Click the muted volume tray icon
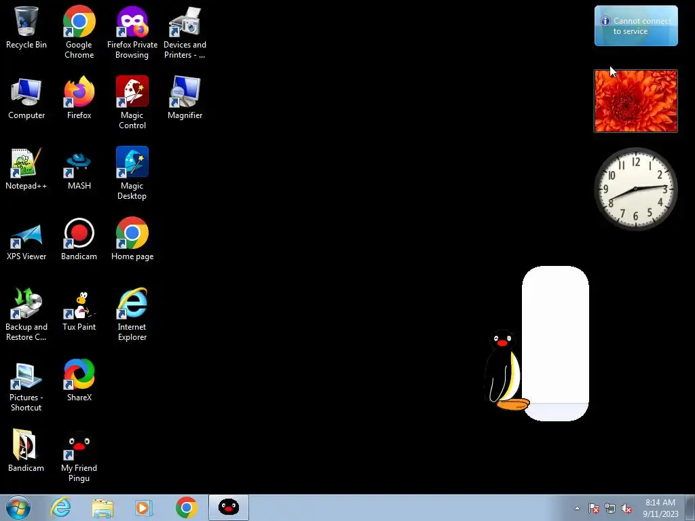This screenshot has height=521, width=695. point(626,508)
